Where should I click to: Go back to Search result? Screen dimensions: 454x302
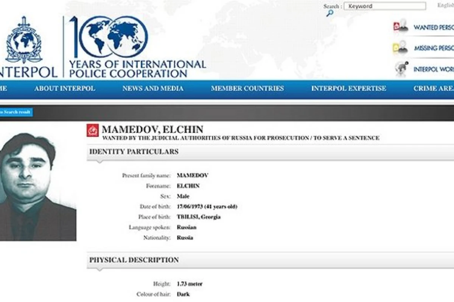tap(16, 112)
